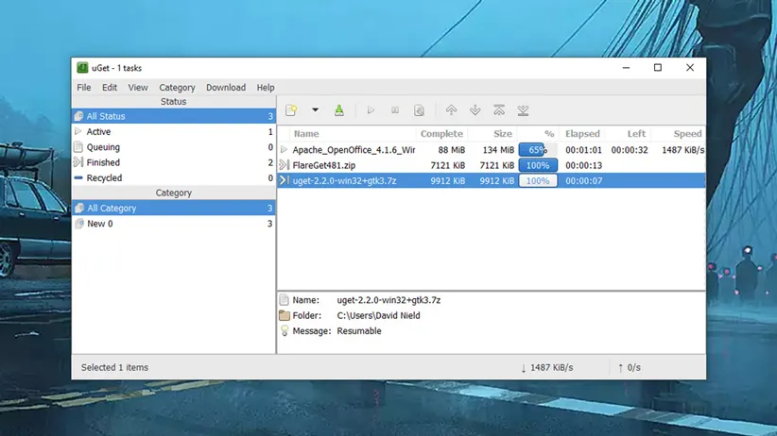Open the File menu
This screenshot has width=777, height=436.
pyautogui.click(x=84, y=88)
